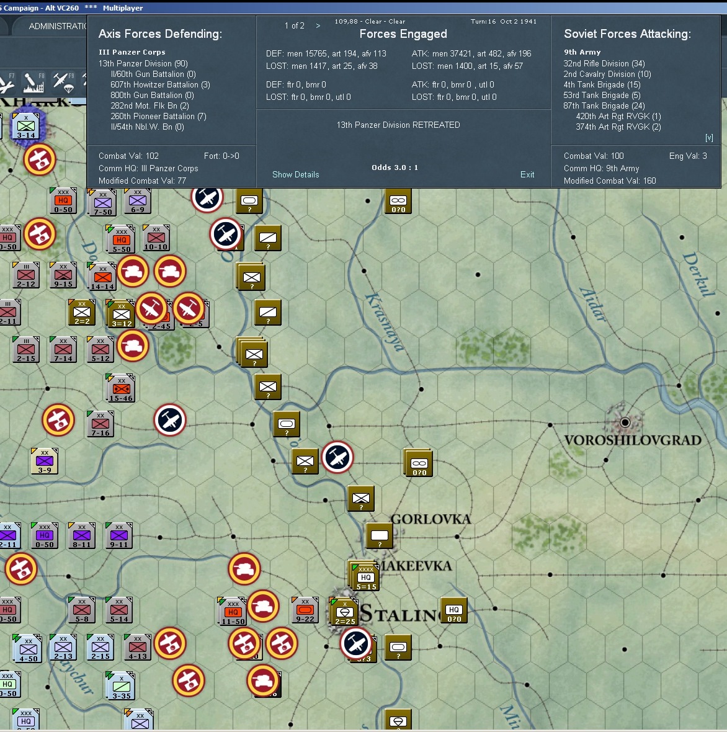Select the 14-14 panzer division counter
This screenshot has width=727, height=732.
pyautogui.click(x=102, y=277)
